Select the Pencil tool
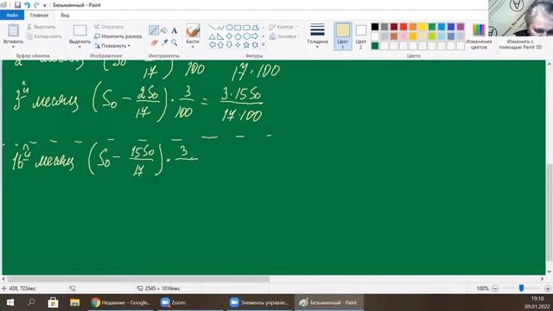This screenshot has height=311, width=553. click(154, 30)
